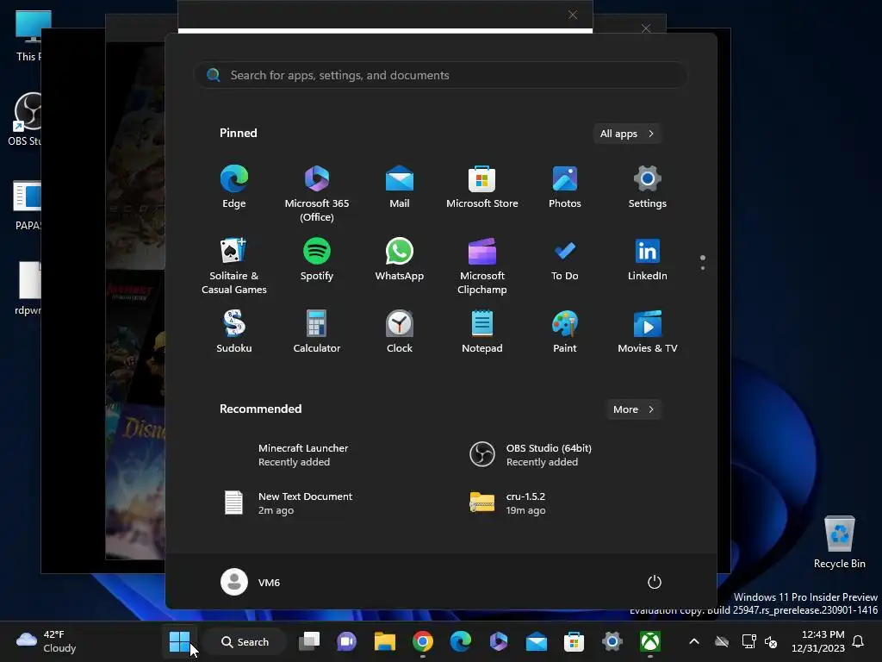Open the Power options button

coord(655,582)
